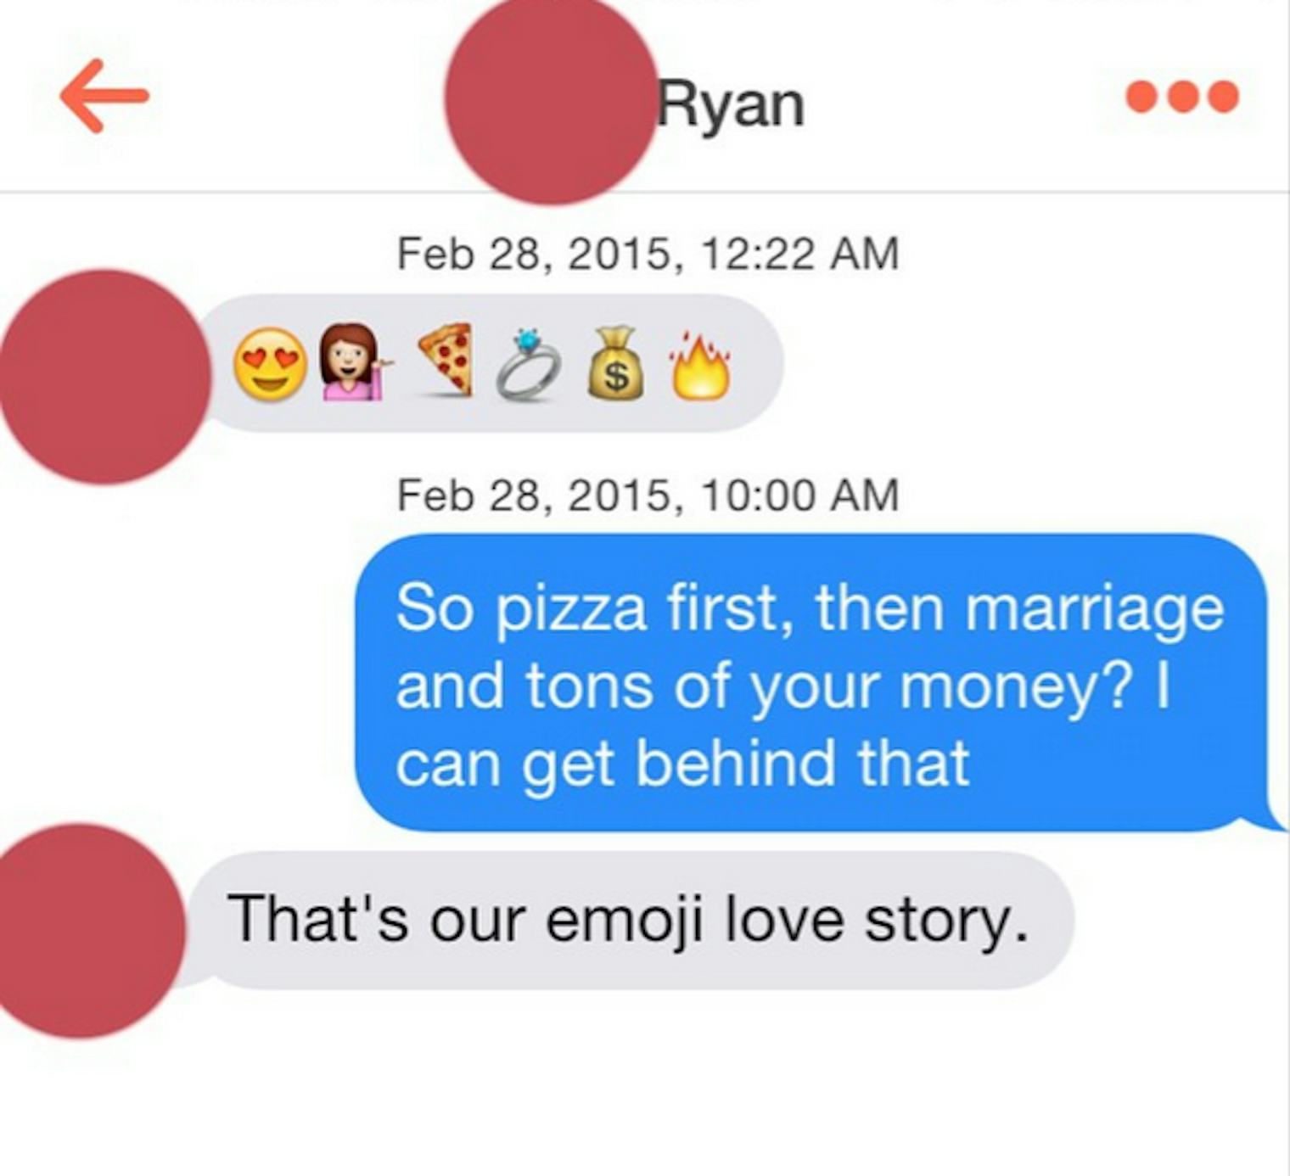
Task: Tap the orange back arrow
Action: point(104,96)
